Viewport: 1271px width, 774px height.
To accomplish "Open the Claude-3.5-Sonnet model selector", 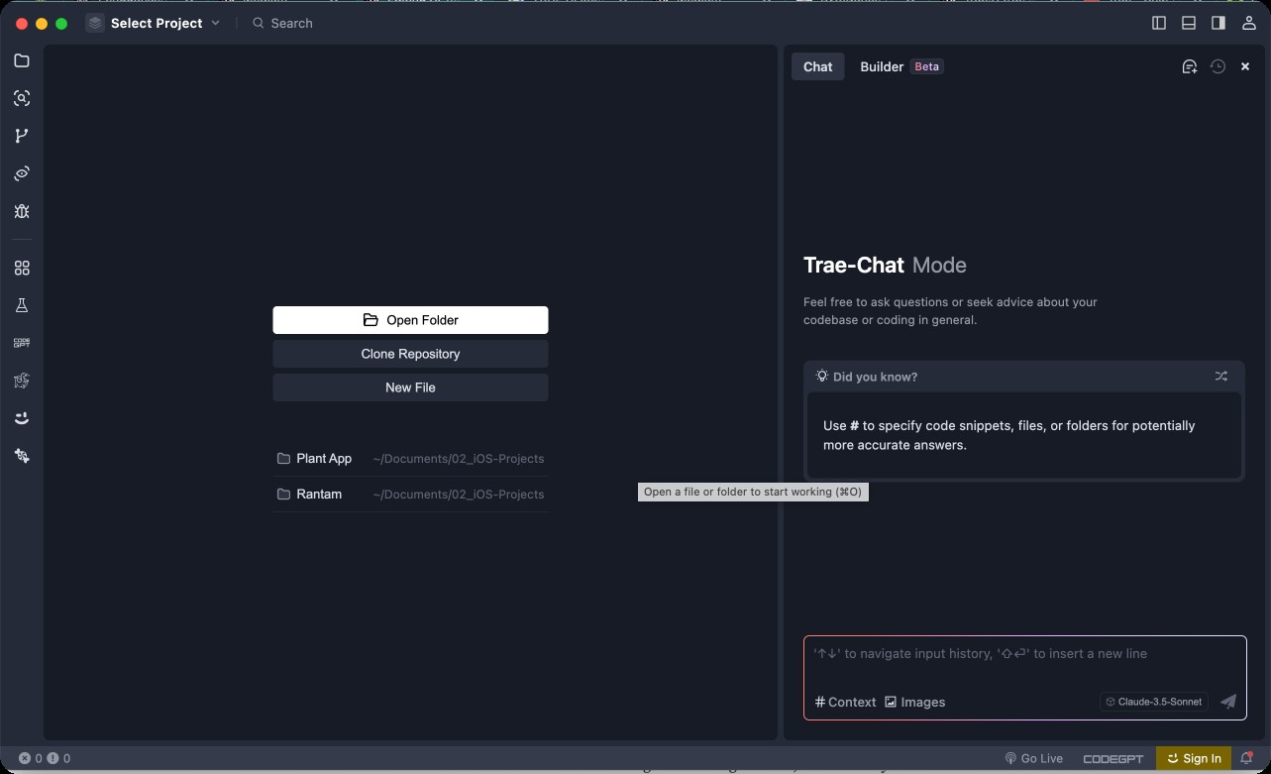I will pyautogui.click(x=1154, y=702).
